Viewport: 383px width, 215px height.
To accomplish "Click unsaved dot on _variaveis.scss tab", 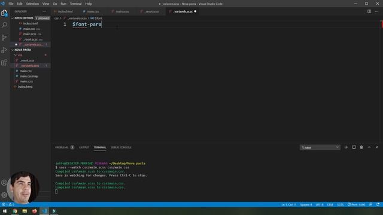I will 195,11.
